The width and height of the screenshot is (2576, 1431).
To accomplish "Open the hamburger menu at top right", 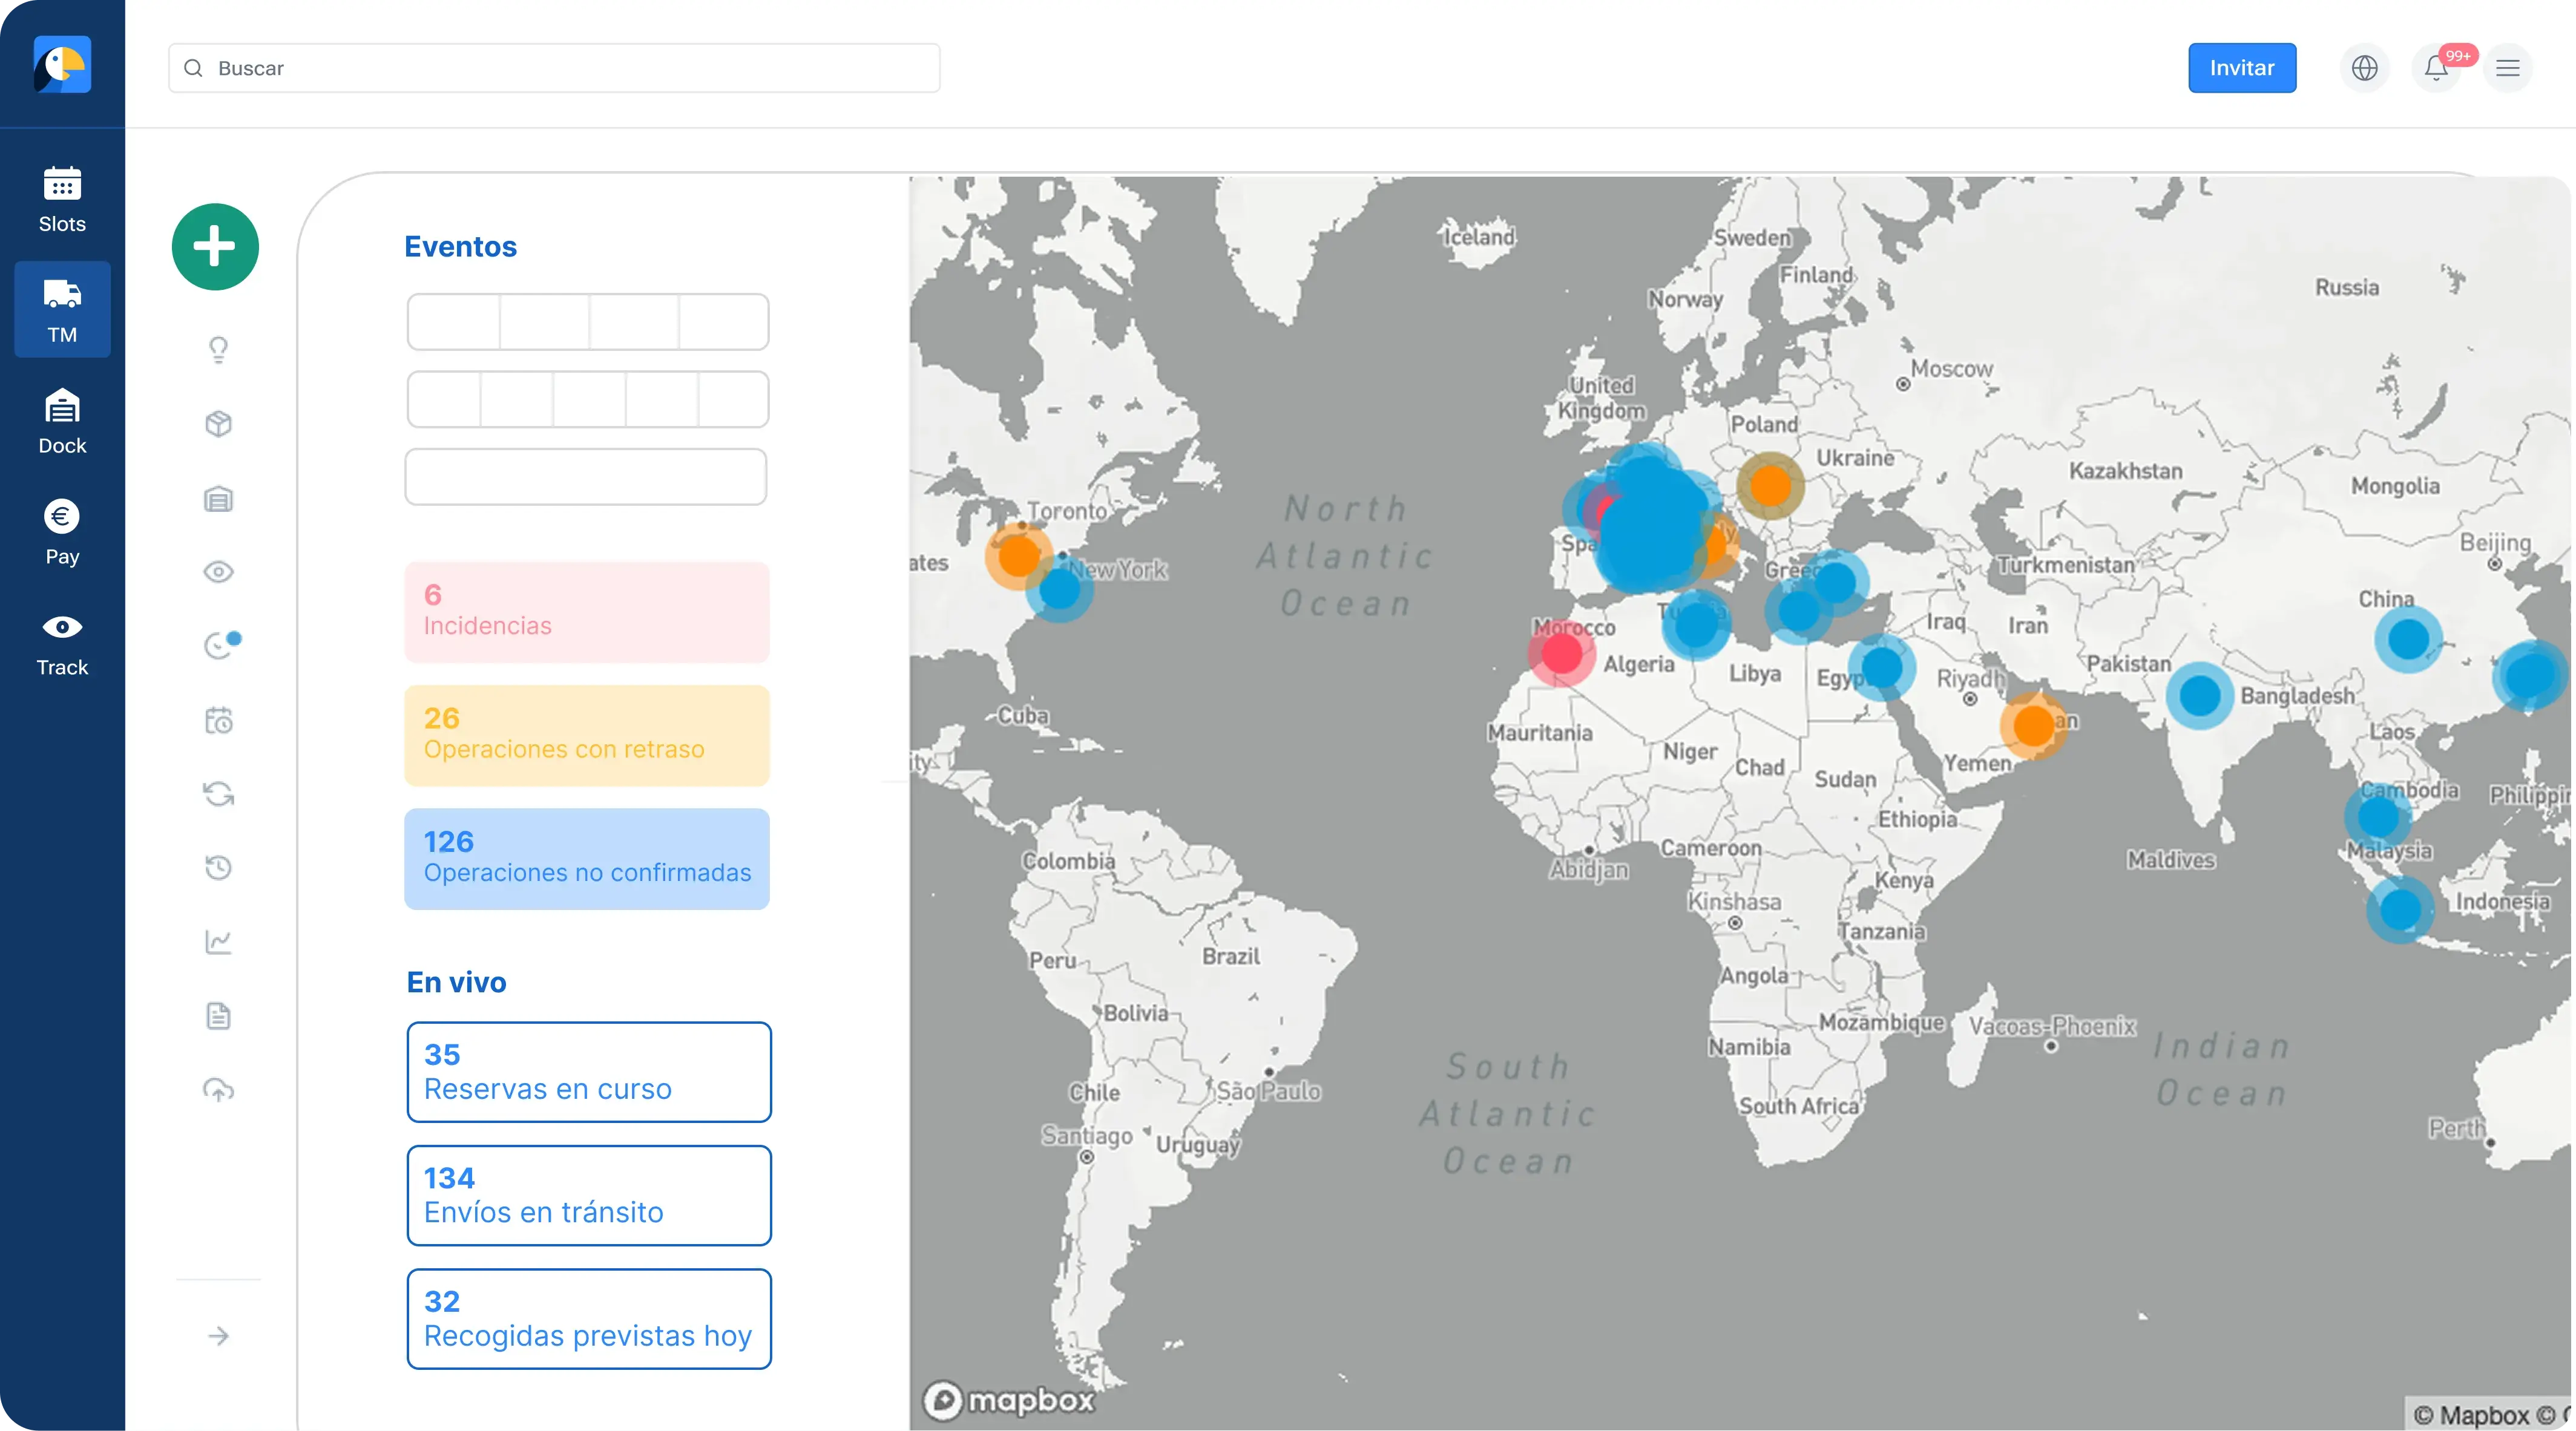I will tap(2507, 68).
